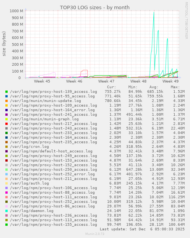Select /var/log/cron.log legend entry
The height and width of the screenshot is (238, 190).
pos(29,147)
